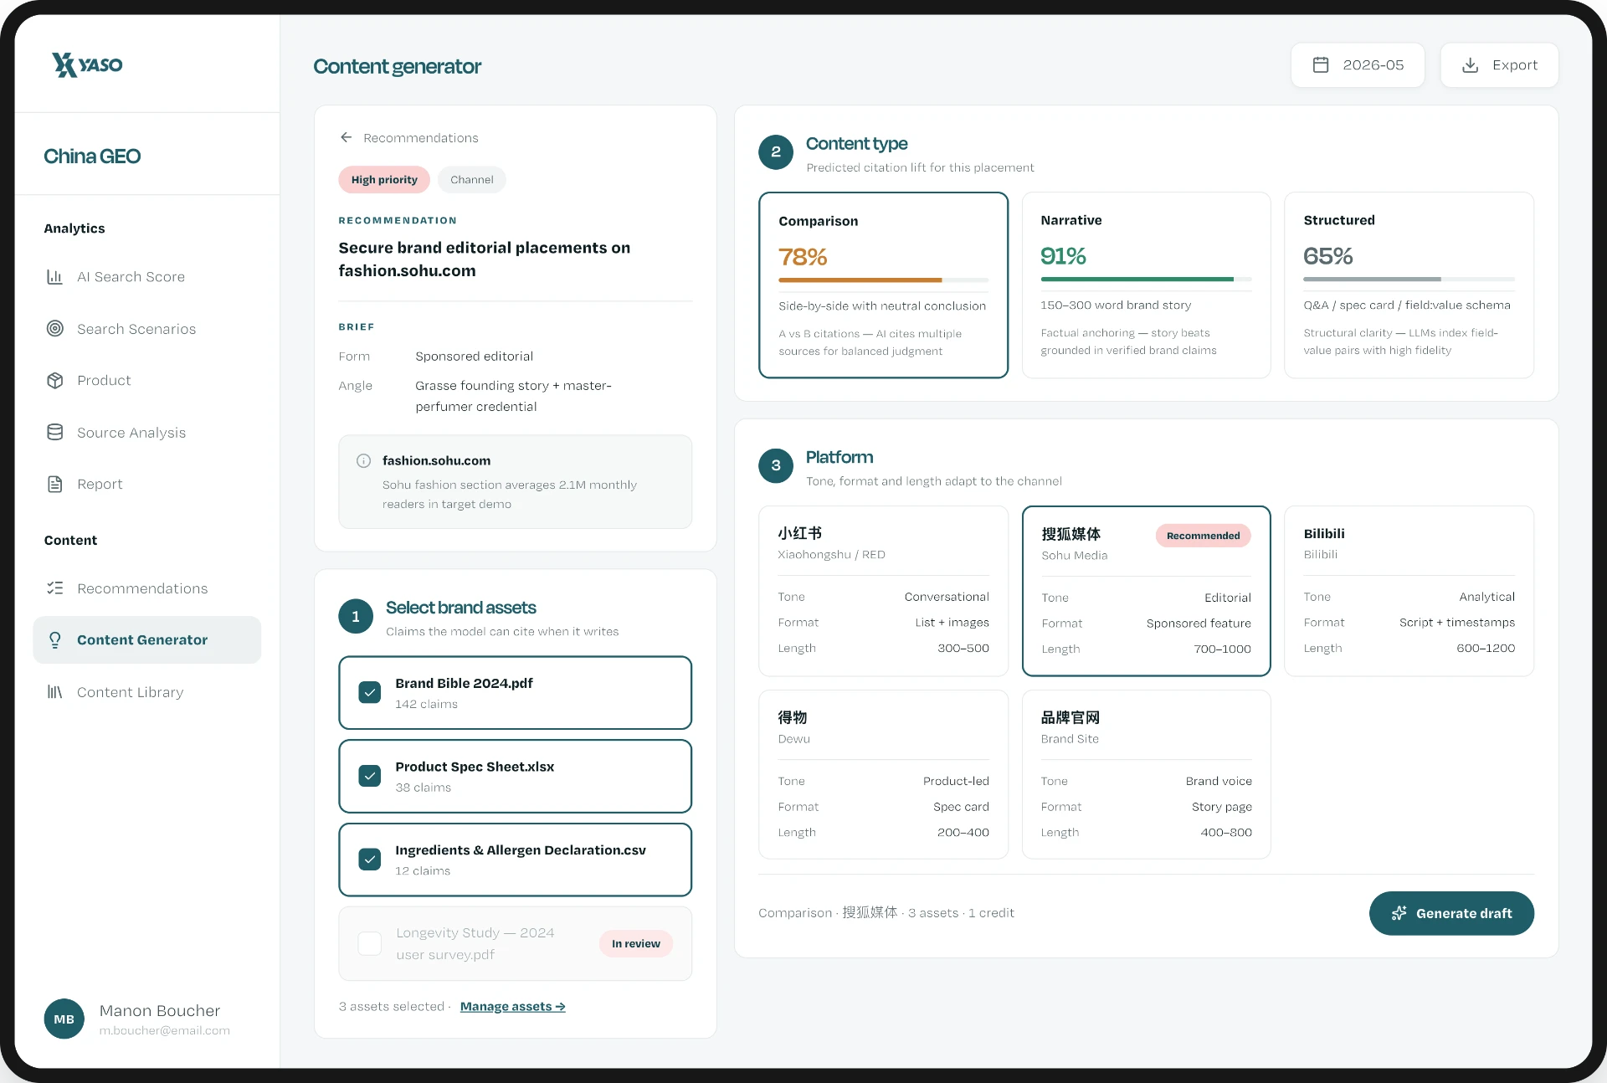Click the back arrow beside Recommendations
This screenshot has width=1607, height=1083.
coord(347,137)
